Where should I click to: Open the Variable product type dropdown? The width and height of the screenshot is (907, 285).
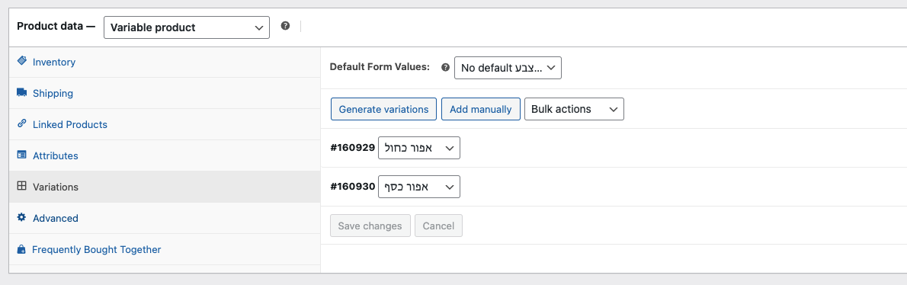click(186, 27)
